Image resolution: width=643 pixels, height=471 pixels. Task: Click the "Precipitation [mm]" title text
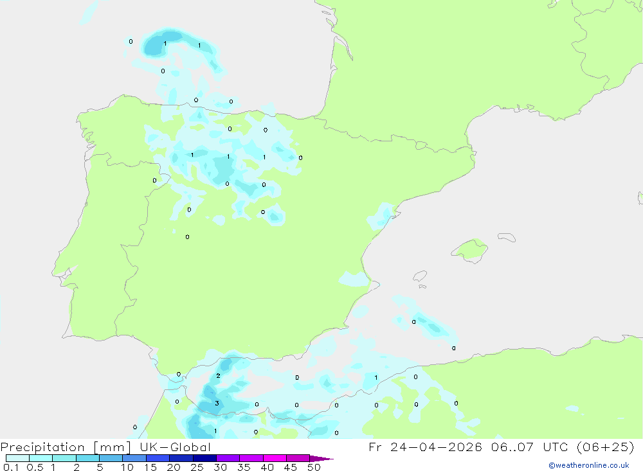click(x=66, y=447)
